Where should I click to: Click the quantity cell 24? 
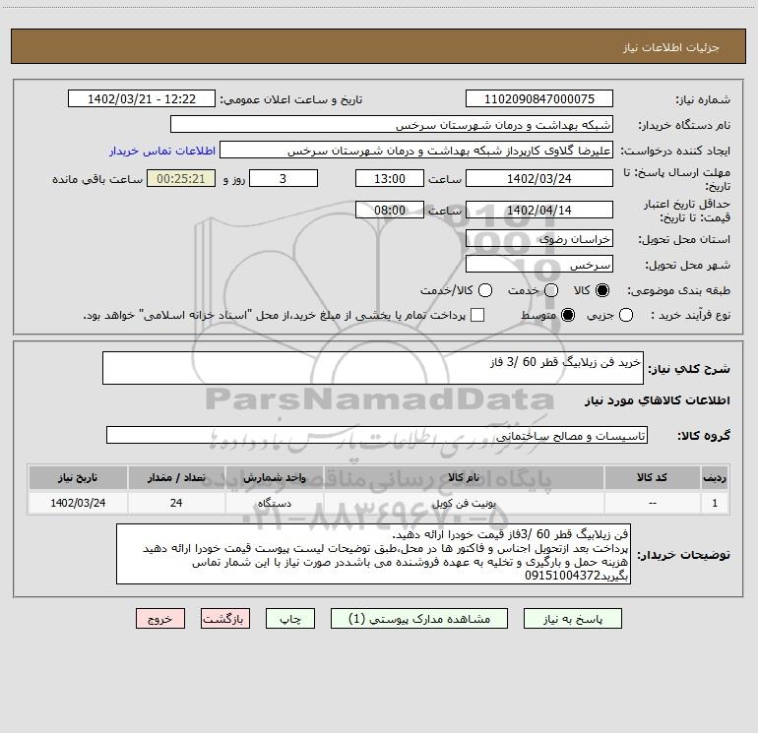(x=176, y=503)
